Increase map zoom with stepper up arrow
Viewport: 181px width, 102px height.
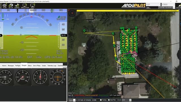tap(130, 99)
